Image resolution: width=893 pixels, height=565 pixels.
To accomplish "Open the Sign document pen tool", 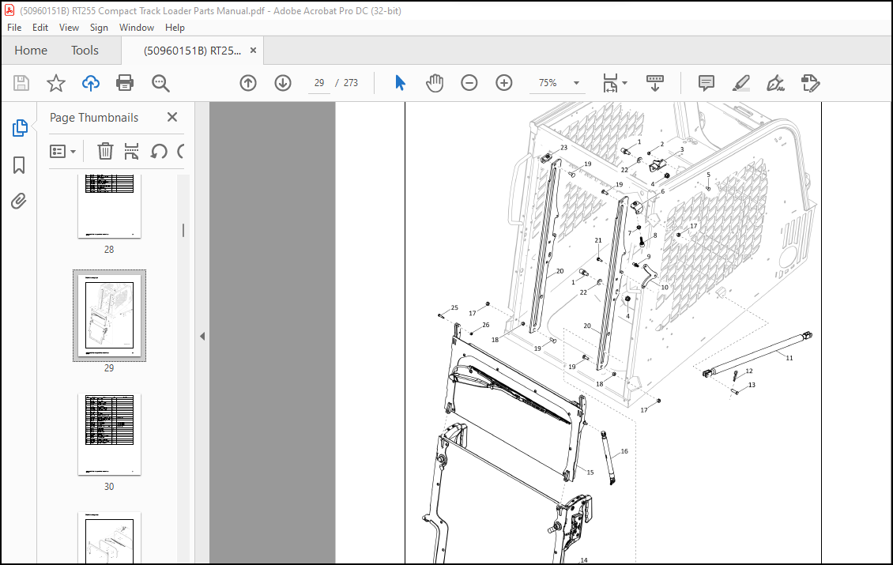I will [x=775, y=83].
